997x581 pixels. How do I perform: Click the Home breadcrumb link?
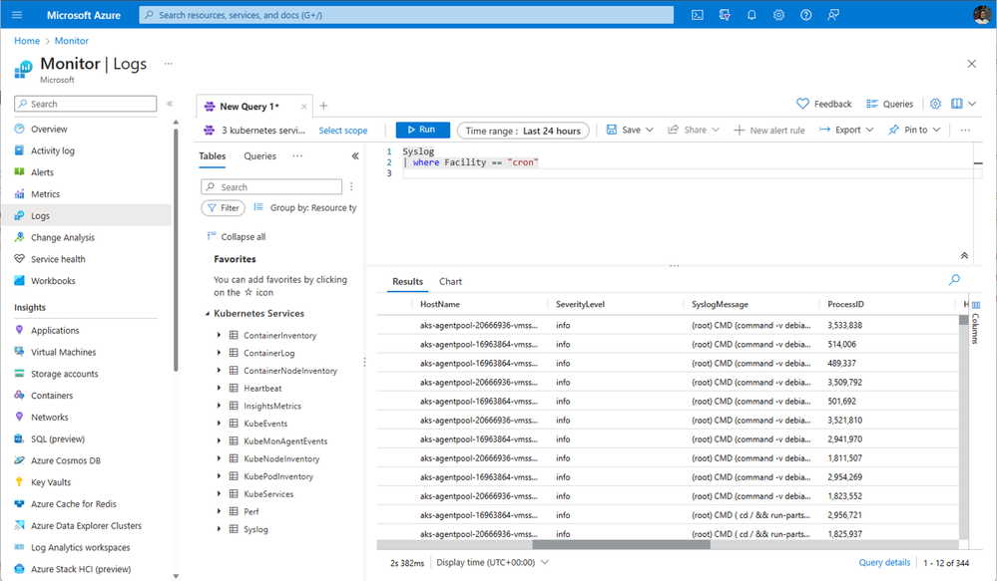pyautogui.click(x=27, y=41)
